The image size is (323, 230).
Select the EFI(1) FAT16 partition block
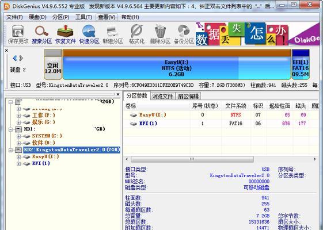[x=301, y=64]
